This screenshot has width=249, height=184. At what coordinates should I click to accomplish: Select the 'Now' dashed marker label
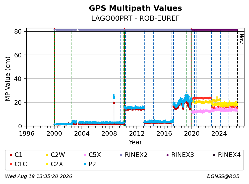coord(241,39)
